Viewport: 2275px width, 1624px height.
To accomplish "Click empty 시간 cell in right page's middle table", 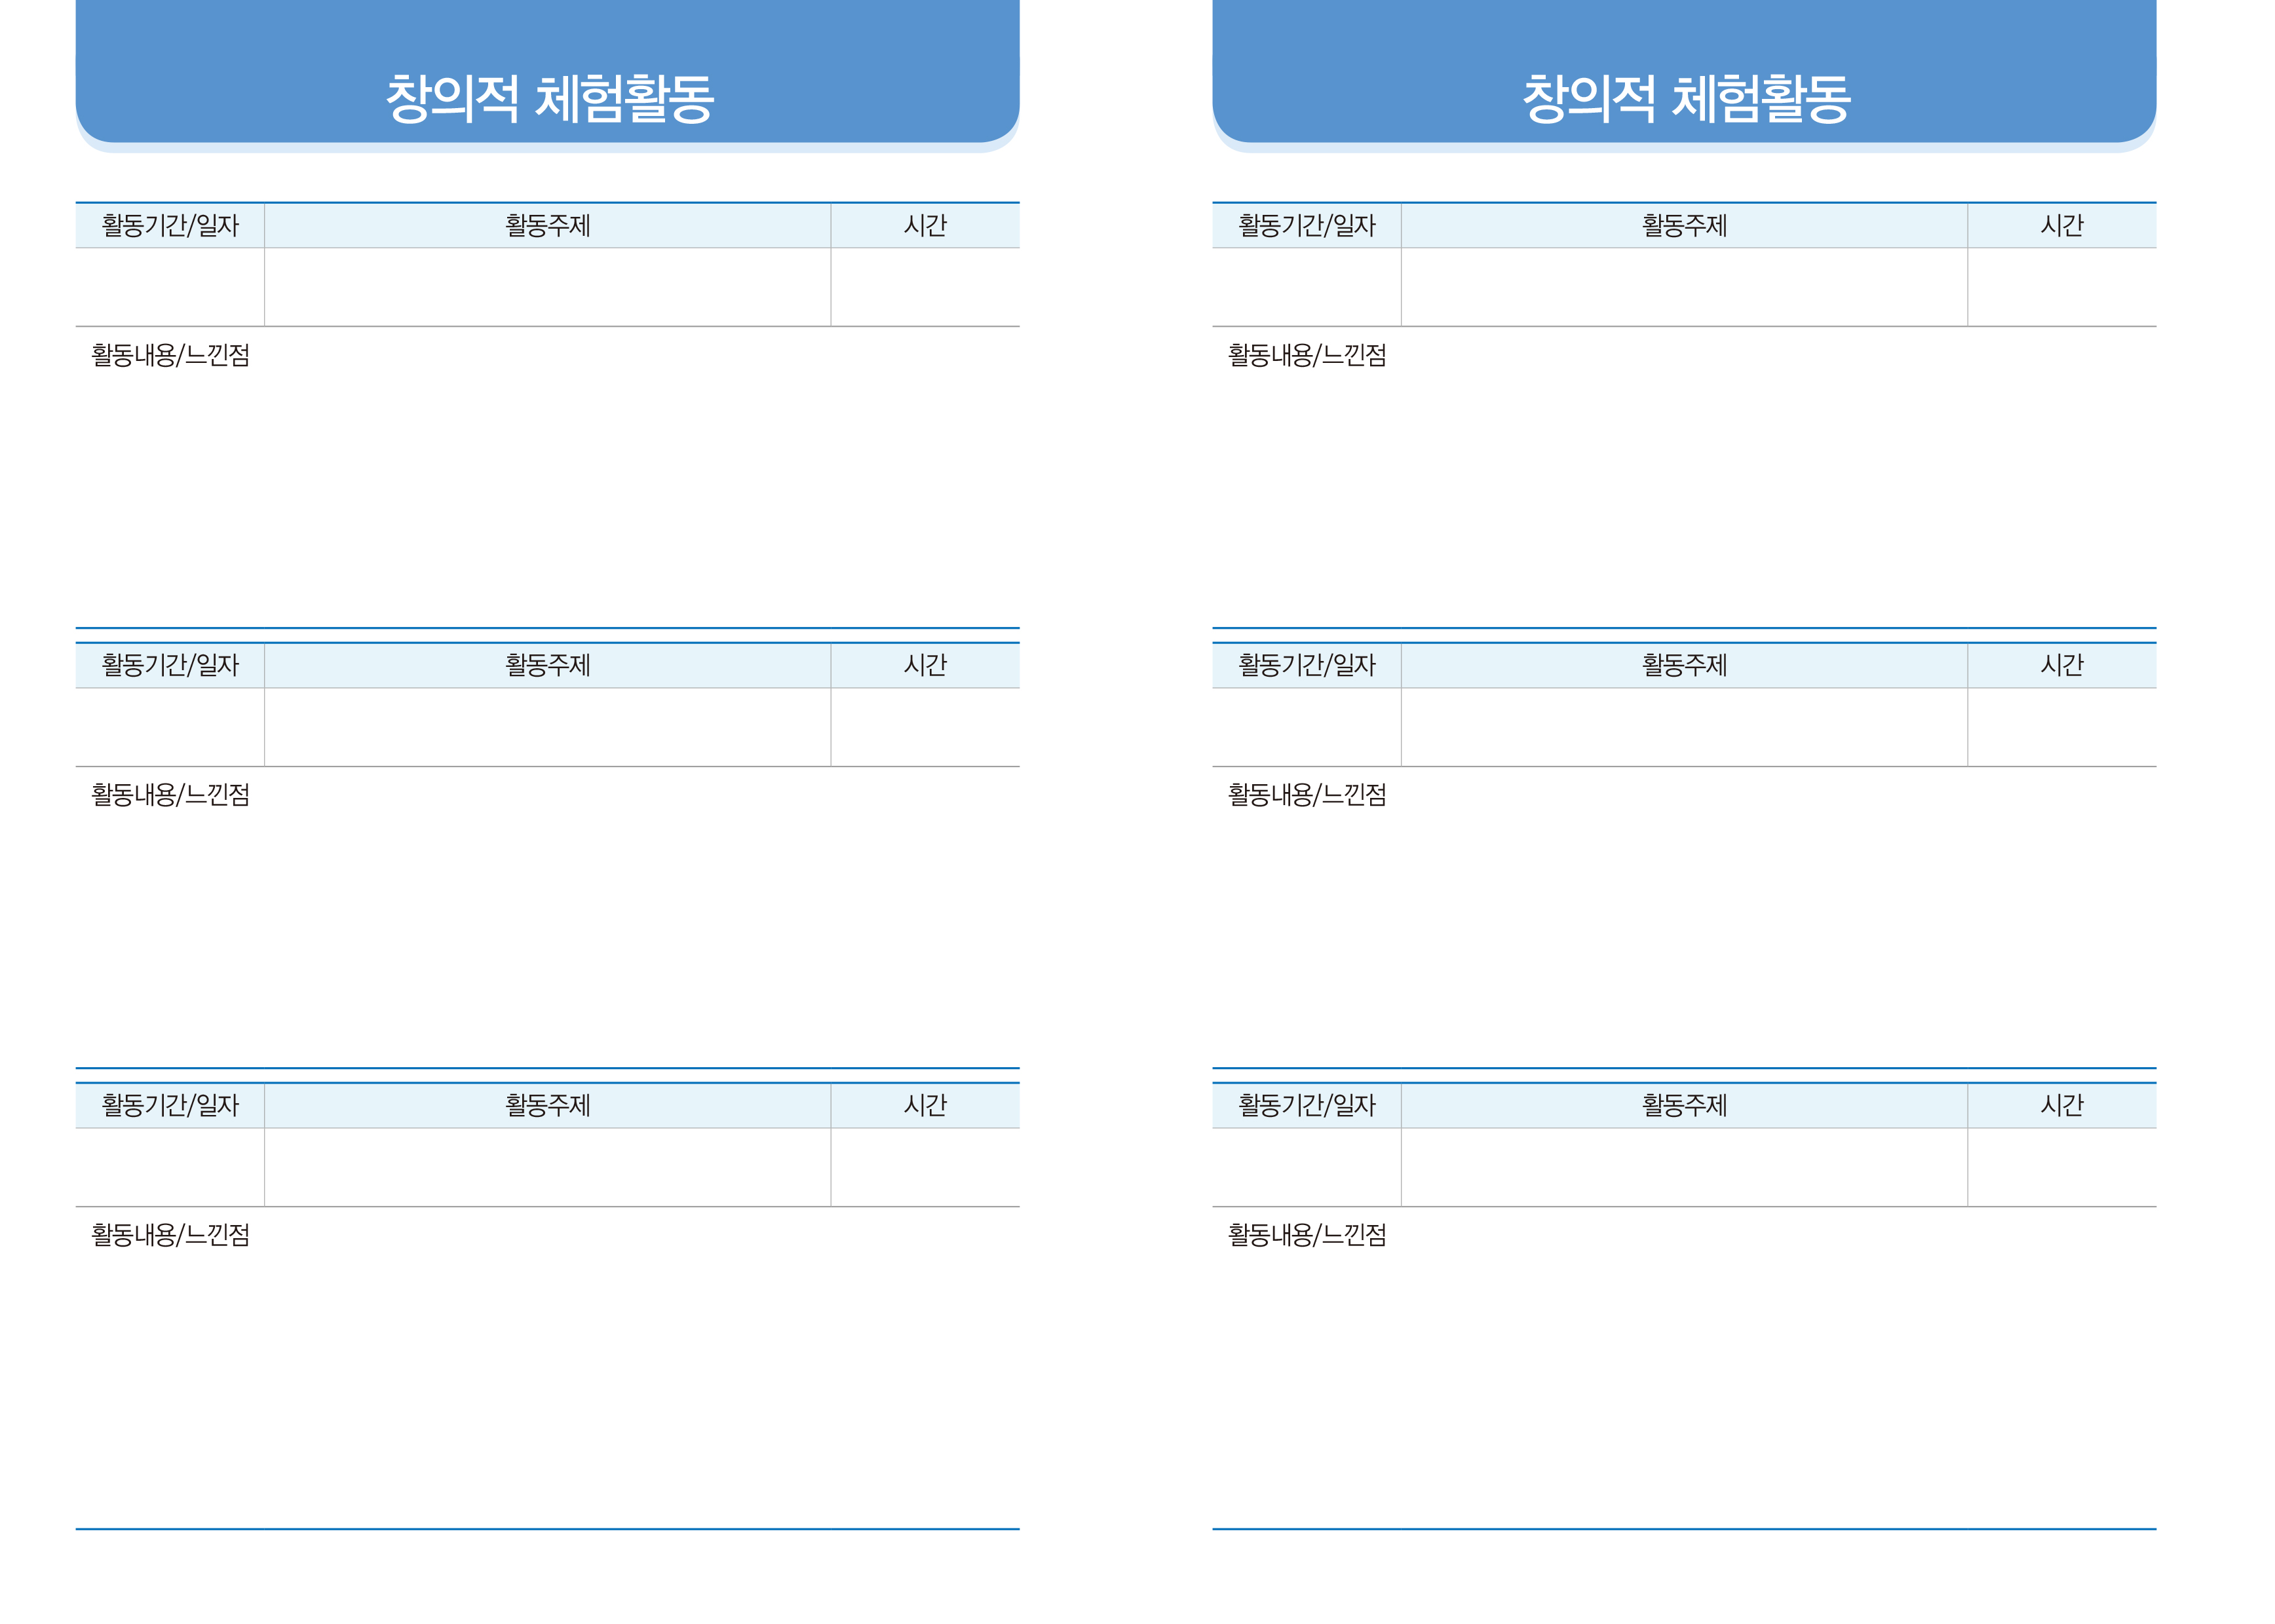I will point(2061,727).
